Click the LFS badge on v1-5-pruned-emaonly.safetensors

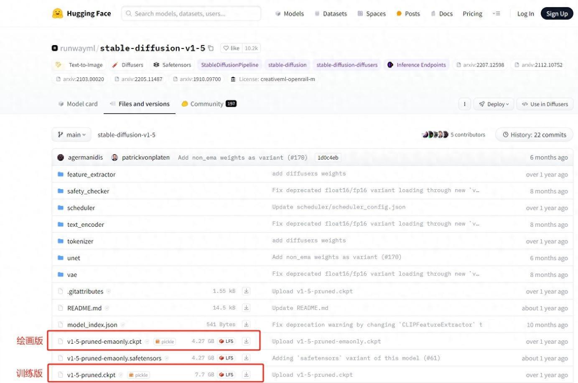coord(226,358)
